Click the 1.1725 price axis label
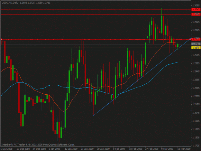 click(x=196, y=146)
